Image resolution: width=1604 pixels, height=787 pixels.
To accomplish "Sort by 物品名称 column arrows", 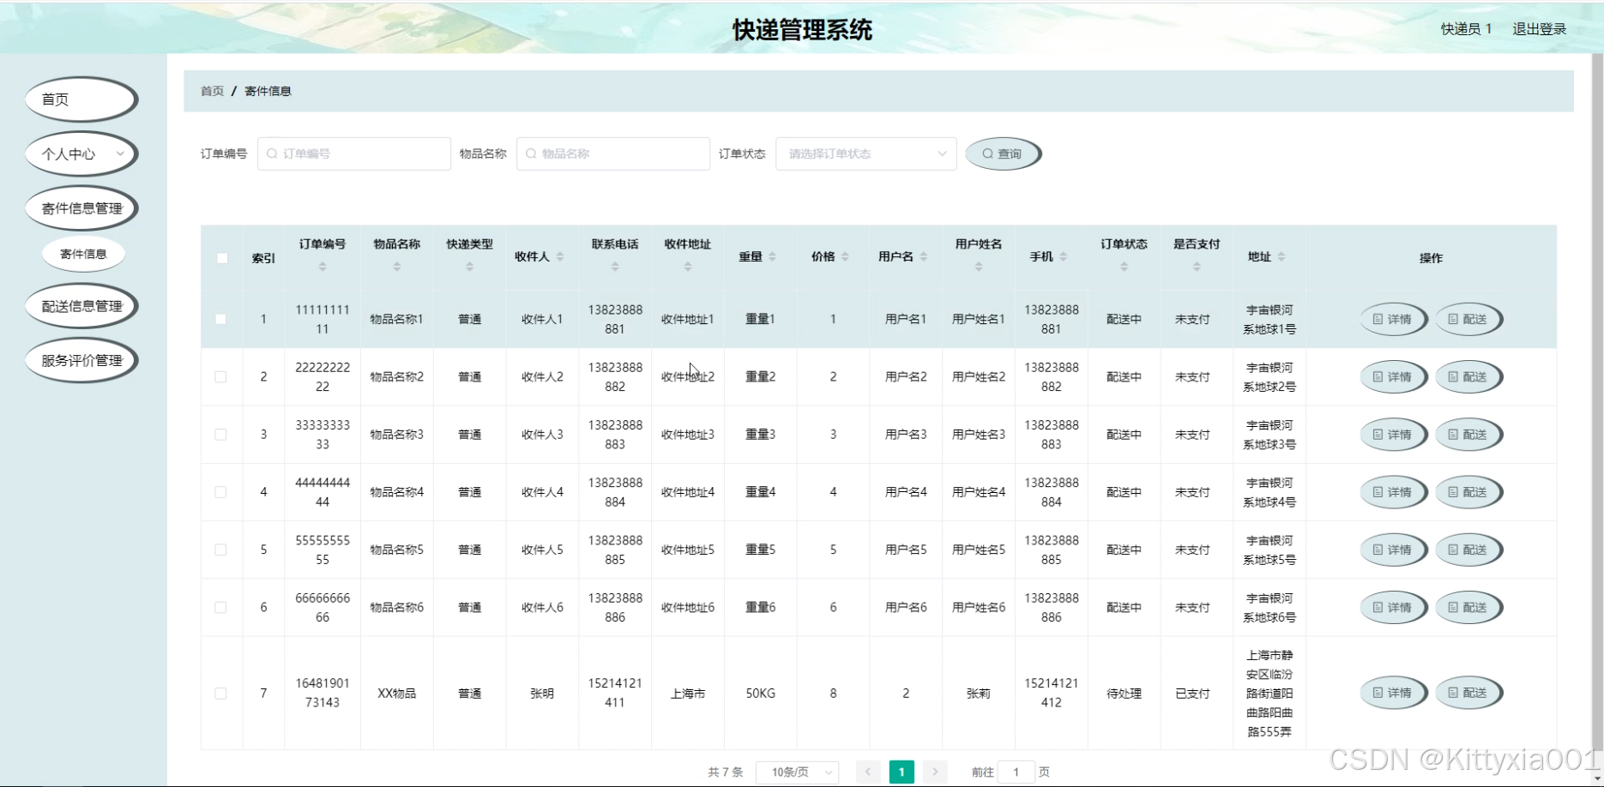I will coord(397,267).
